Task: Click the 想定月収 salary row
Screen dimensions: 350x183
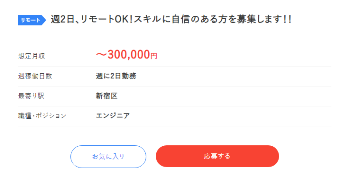Action: (175, 56)
